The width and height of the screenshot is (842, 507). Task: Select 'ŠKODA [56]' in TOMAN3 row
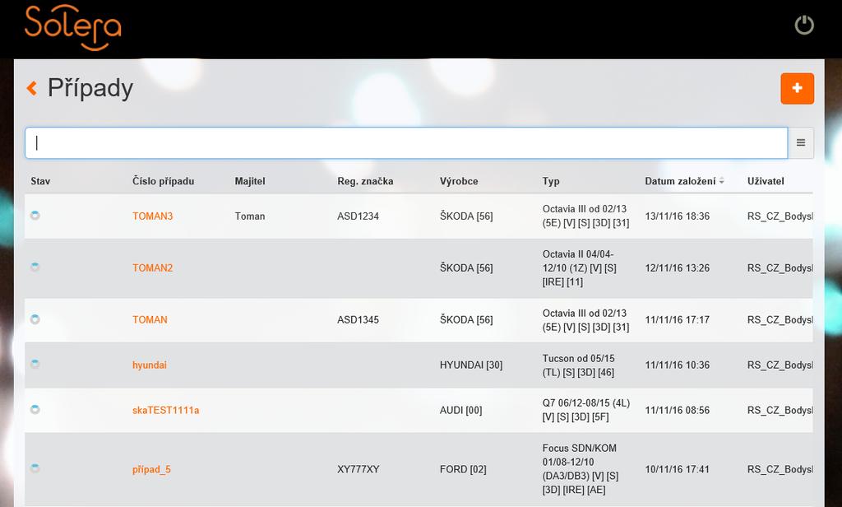tap(466, 216)
